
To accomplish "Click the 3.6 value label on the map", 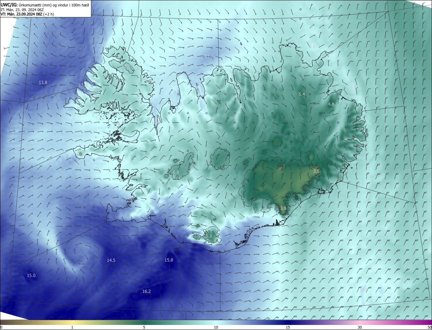I will coord(316,171).
